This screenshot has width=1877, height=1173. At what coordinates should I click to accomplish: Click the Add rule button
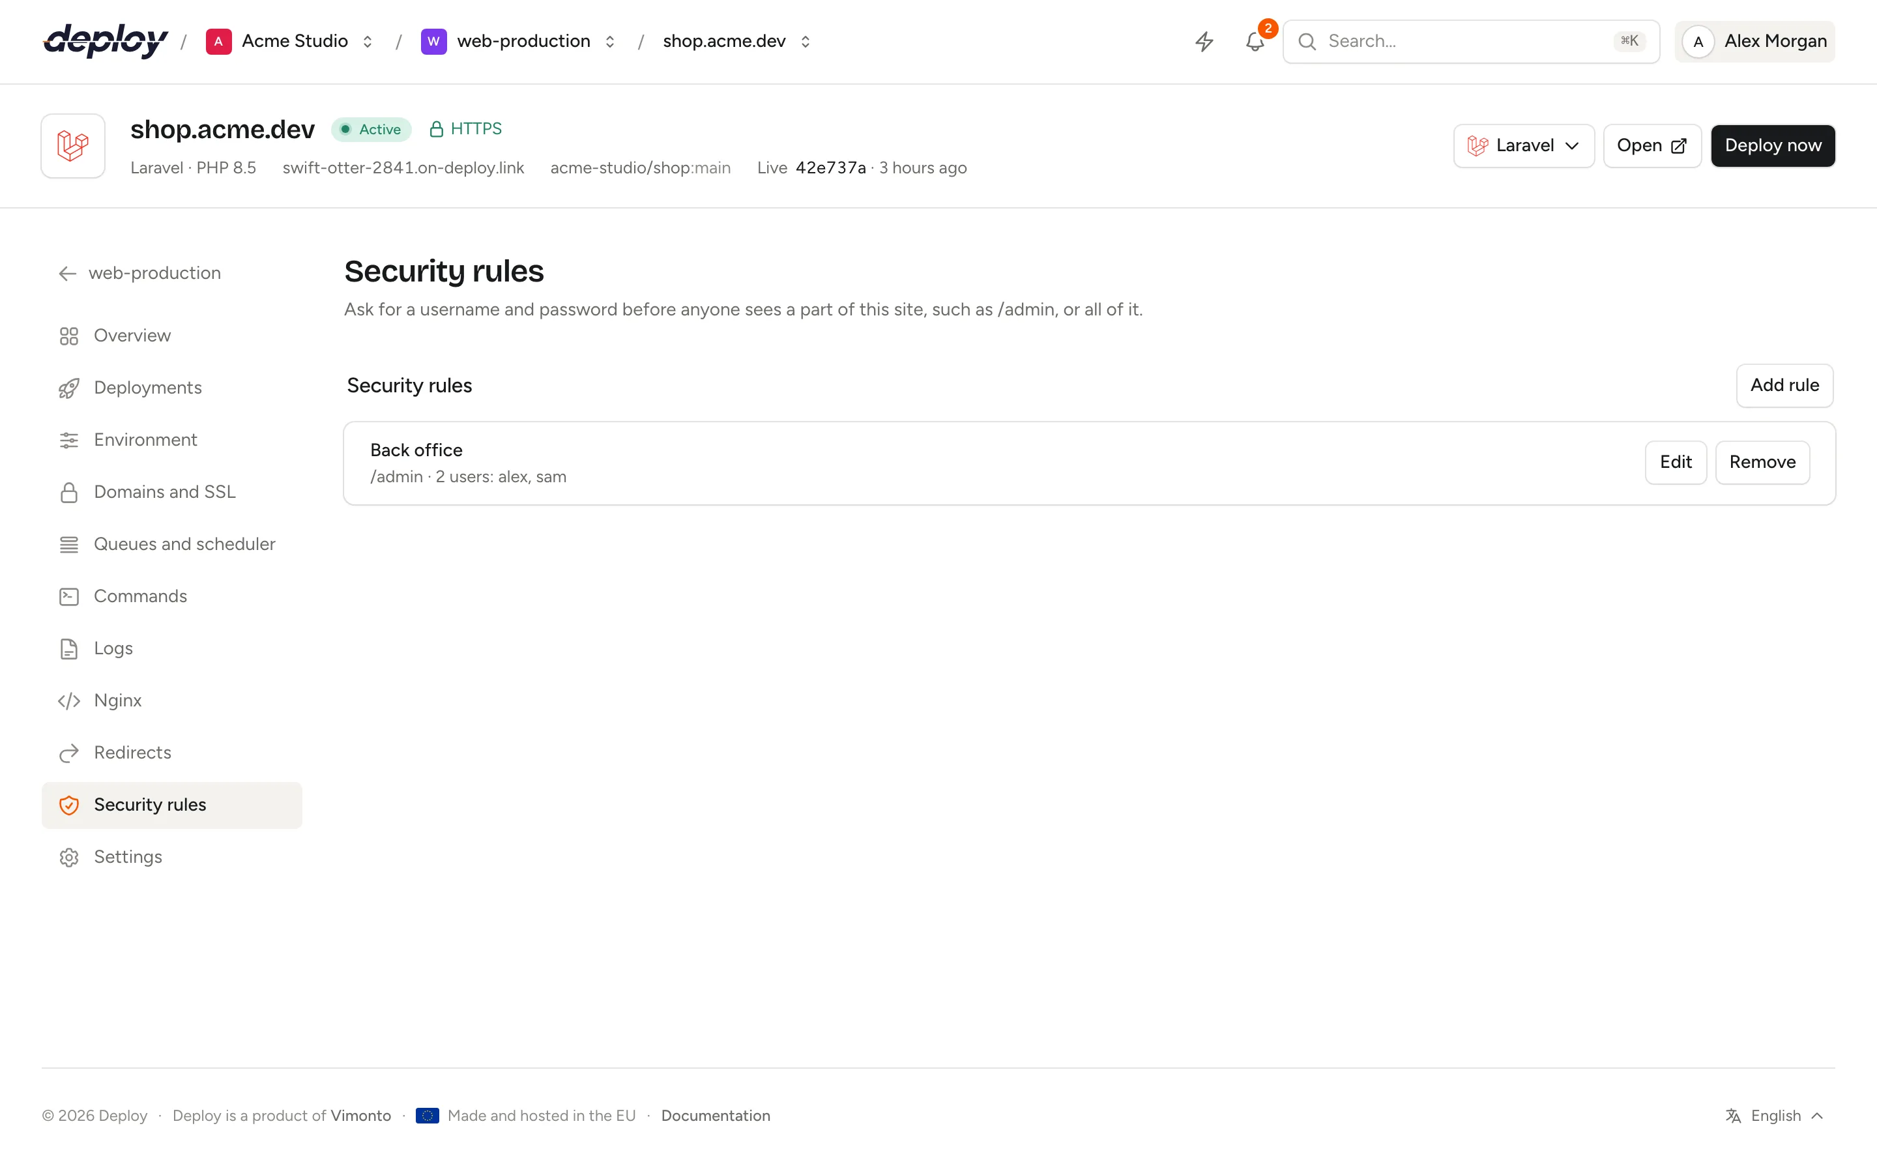pos(1784,386)
